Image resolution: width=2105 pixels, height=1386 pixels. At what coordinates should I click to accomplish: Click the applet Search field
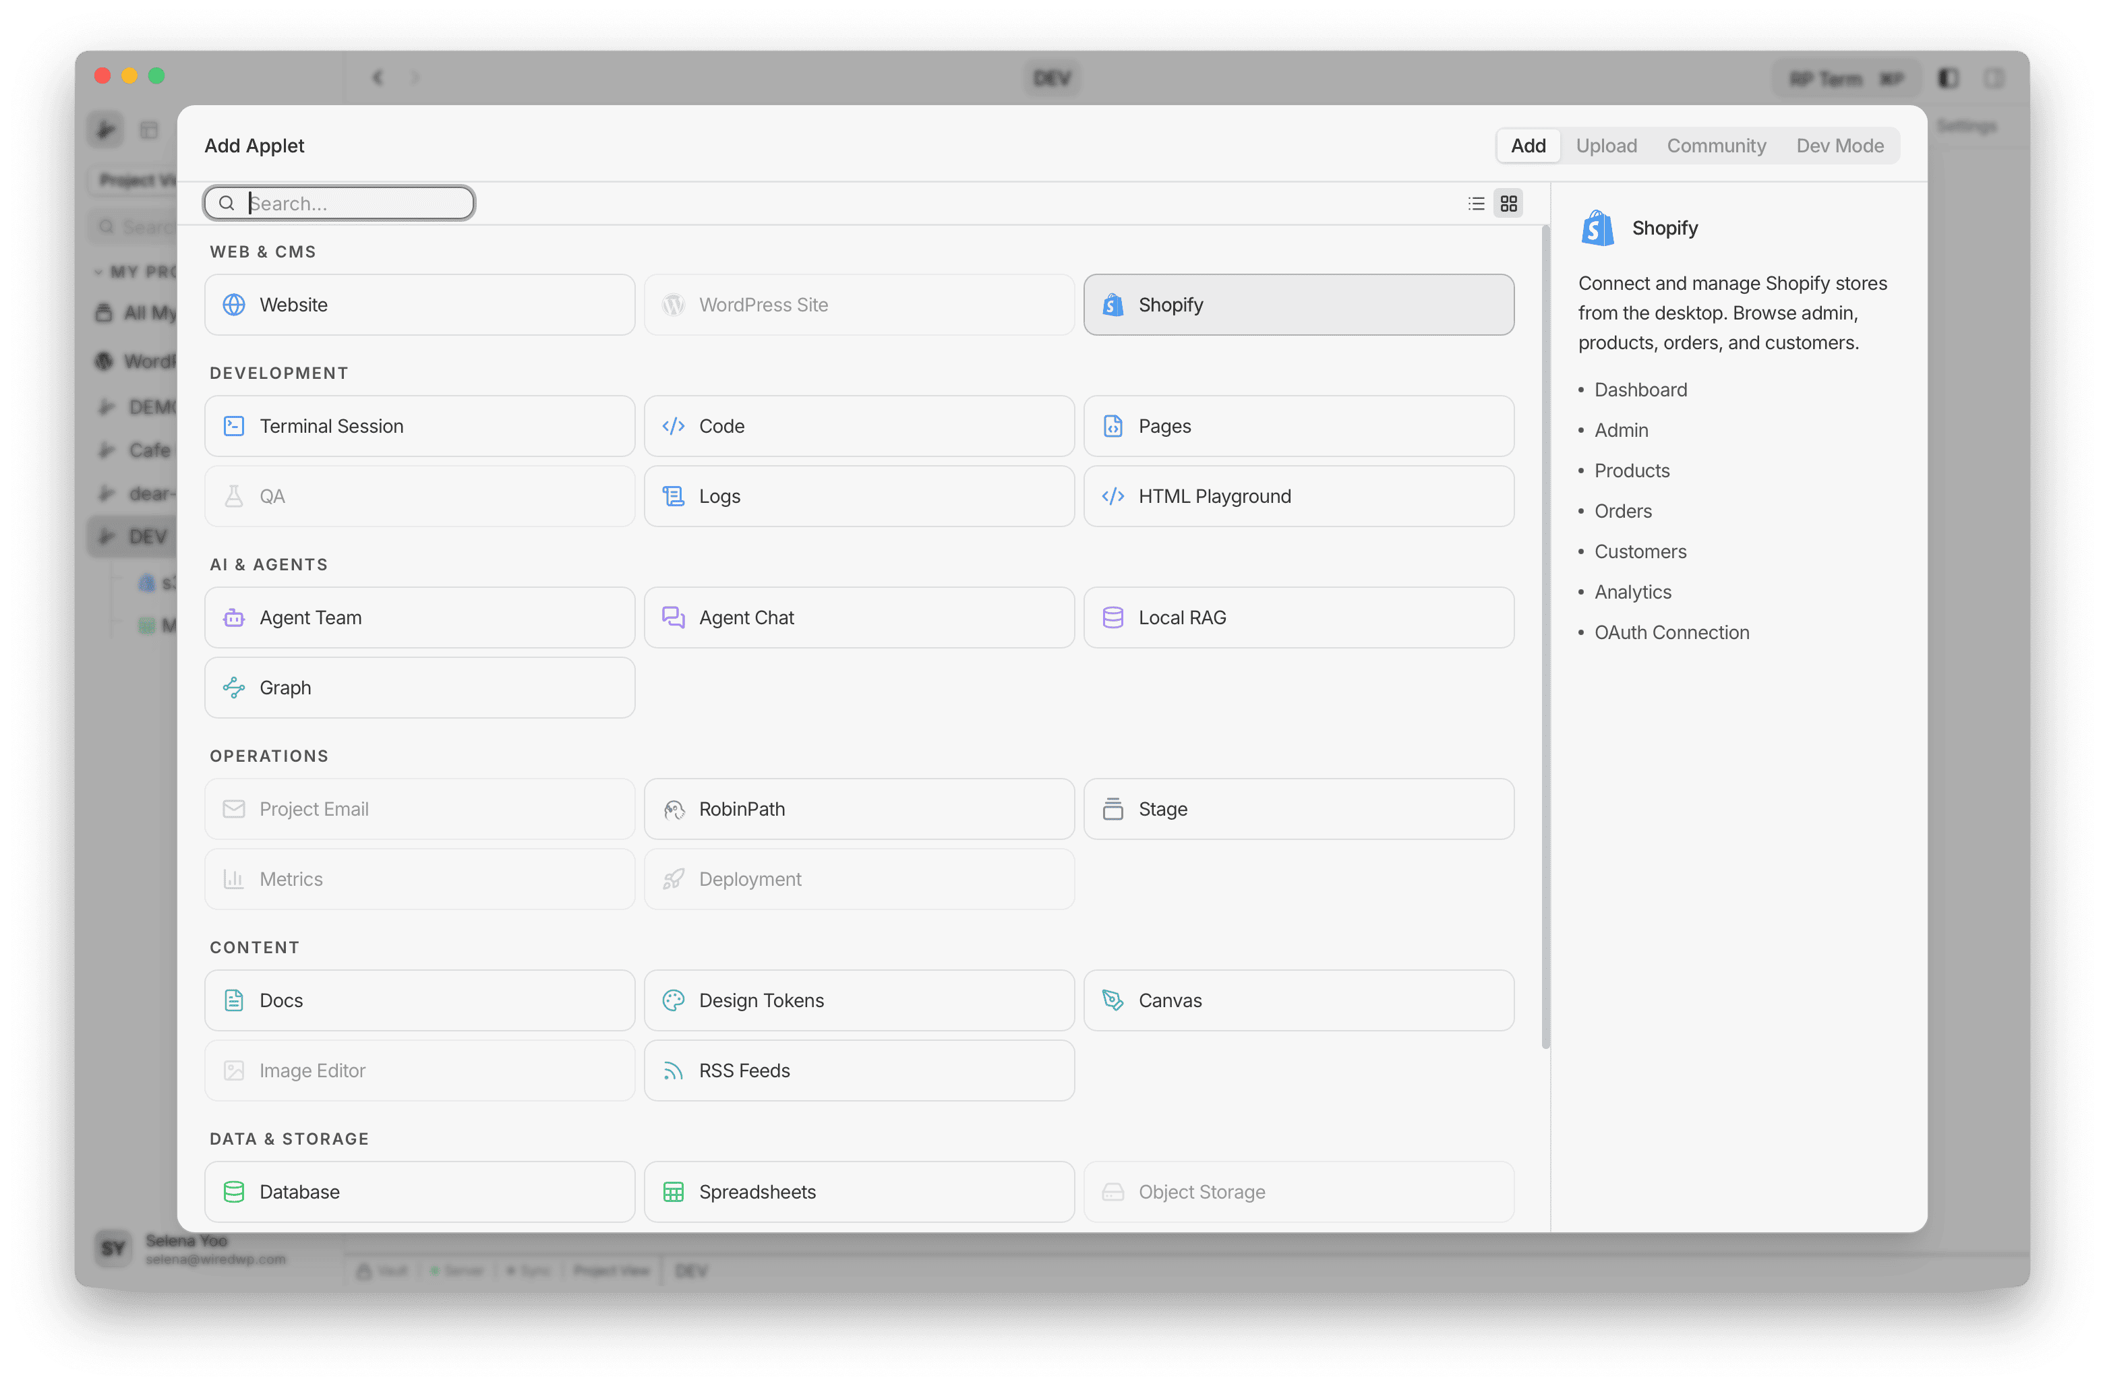(x=338, y=202)
